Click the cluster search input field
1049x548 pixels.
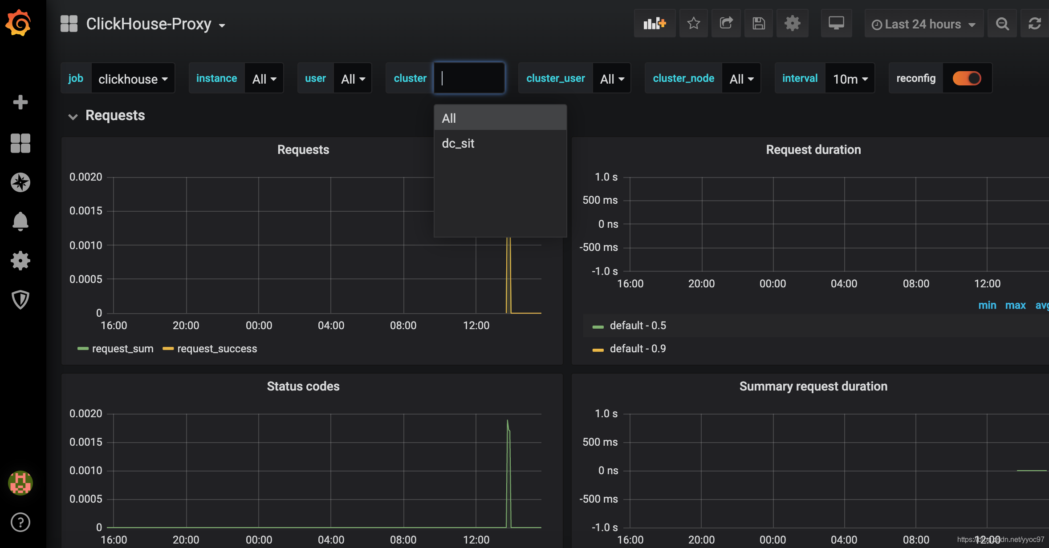click(x=469, y=78)
